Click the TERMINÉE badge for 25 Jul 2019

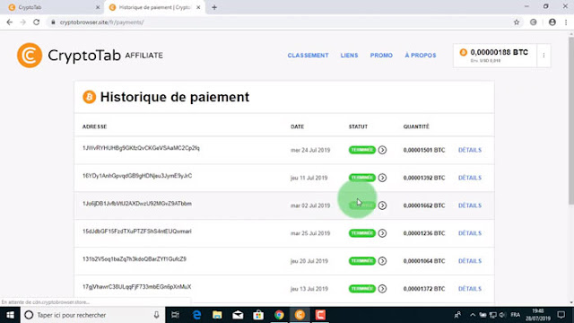362,233
